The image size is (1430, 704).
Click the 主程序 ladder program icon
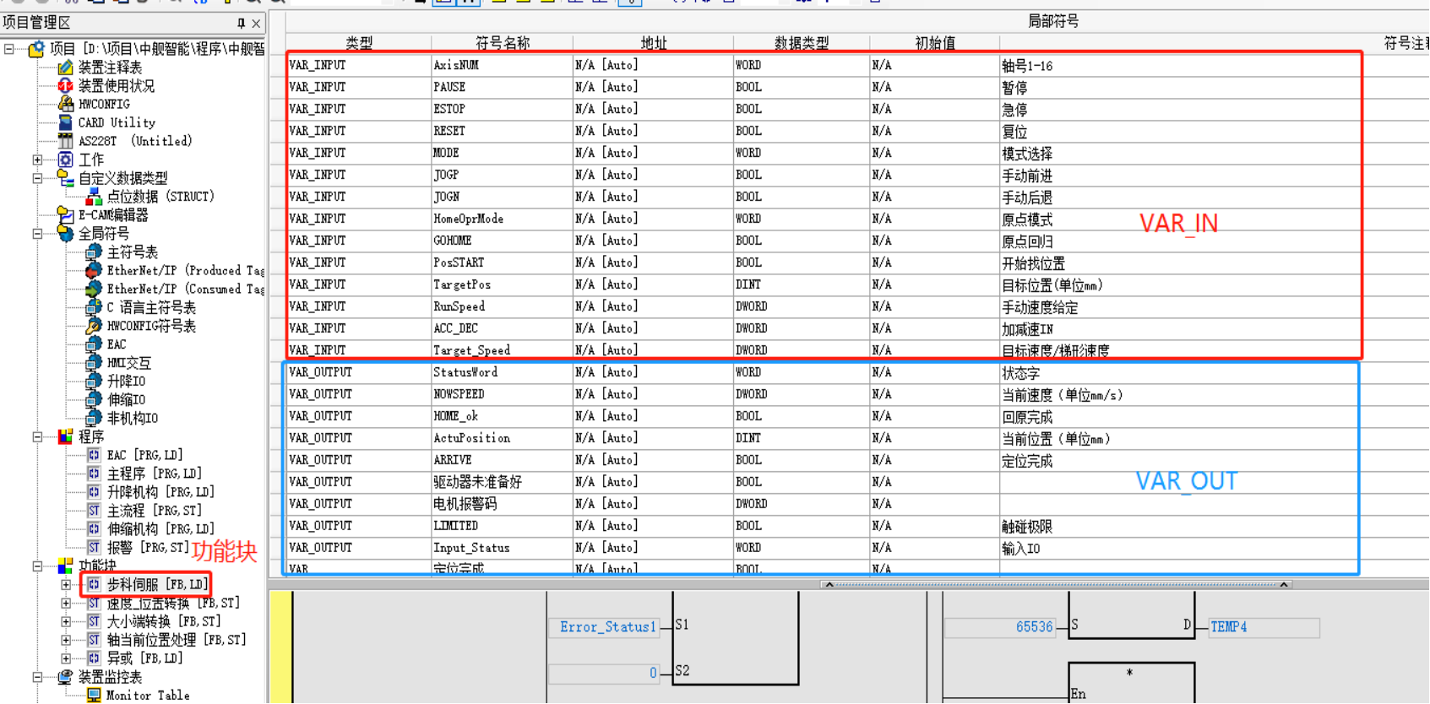[x=94, y=474]
